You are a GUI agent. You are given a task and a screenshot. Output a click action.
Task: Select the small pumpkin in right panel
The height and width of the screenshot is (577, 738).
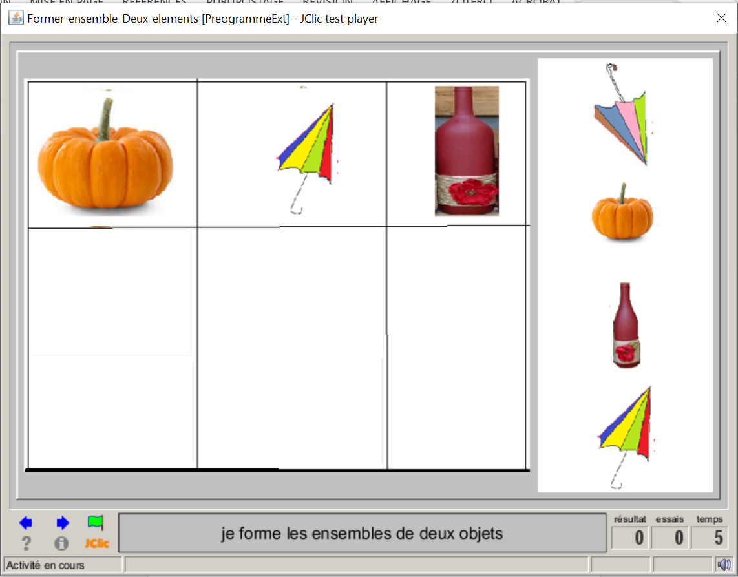click(622, 213)
